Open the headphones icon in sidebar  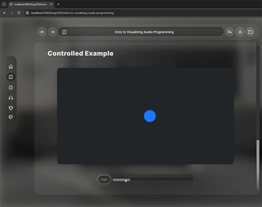10,98
